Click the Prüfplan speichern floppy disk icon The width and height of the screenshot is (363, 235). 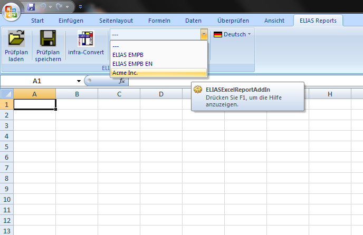click(x=48, y=40)
